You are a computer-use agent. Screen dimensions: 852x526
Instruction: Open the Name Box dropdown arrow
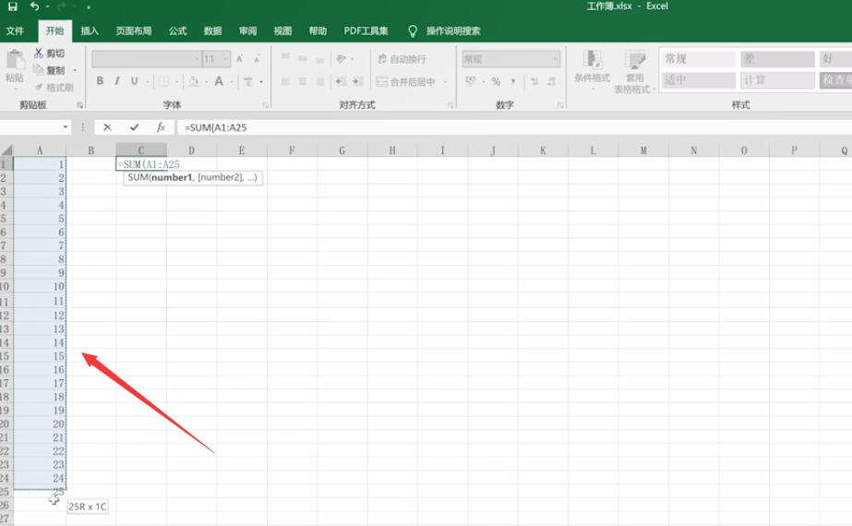[x=66, y=127]
